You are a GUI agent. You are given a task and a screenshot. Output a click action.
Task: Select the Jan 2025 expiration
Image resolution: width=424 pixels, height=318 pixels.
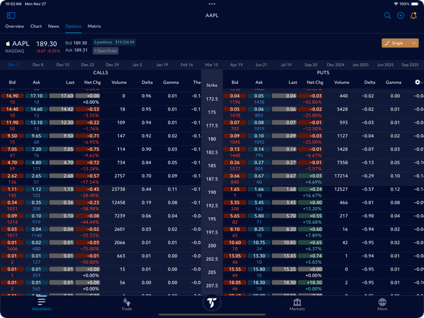pos(360,65)
